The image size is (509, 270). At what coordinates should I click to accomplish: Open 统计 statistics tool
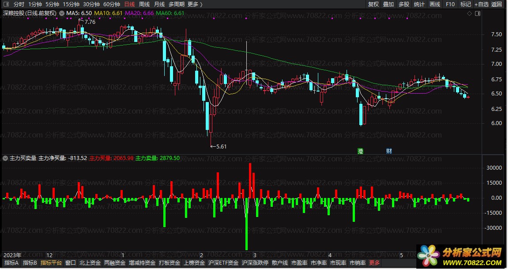(419, 4)
